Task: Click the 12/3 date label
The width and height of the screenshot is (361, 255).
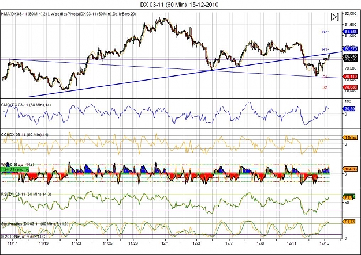Action: pos(196,243)
